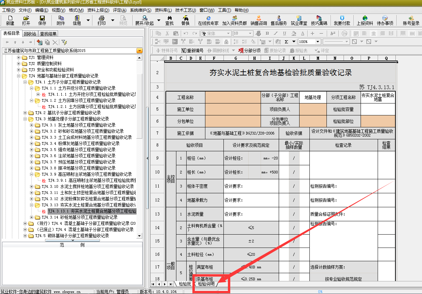Click the 替换 replace icon
Image resolution: width=422 pixels, height=294 pixels.
(x=185, y=20)
